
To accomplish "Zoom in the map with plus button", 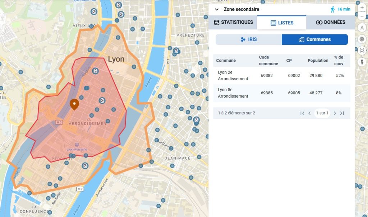I will (x=362, y=8).
